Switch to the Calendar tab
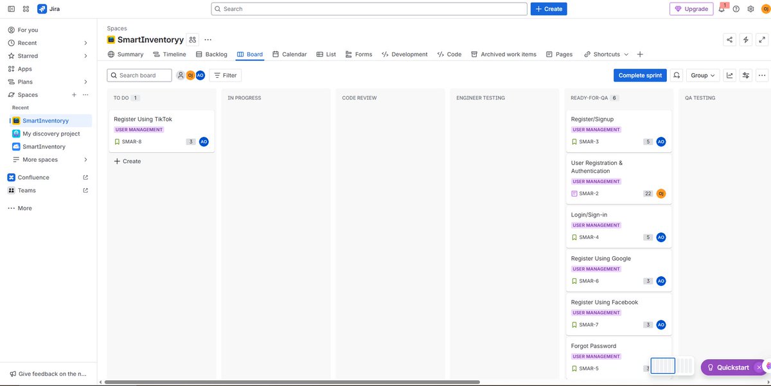Viewport: 771px width, 386px height. pyautogui.click(x=289, y=55)
